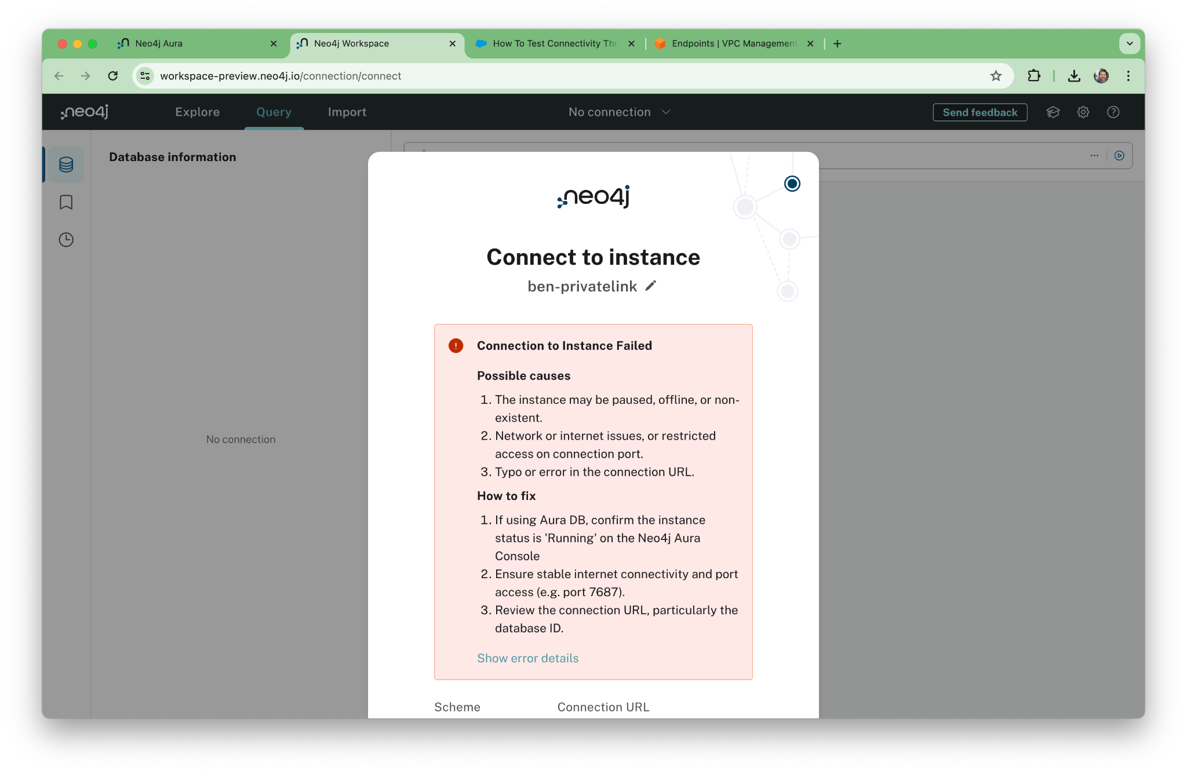Open the tab search chevron dropdown

tap(1130, 43)
